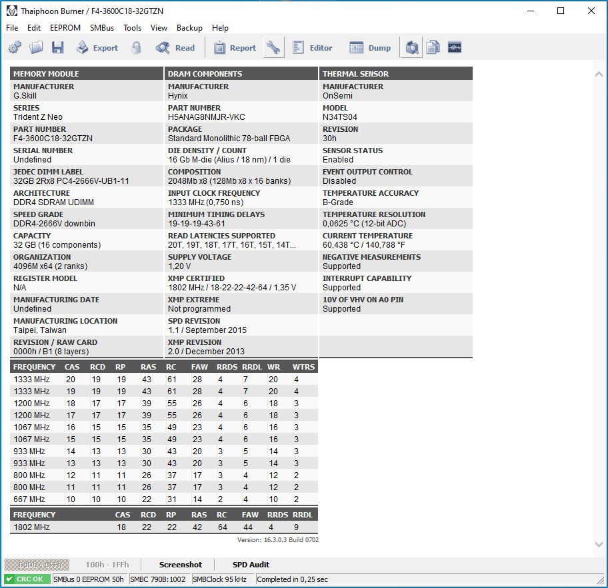608x588 pixels.
Task: Open the SMBus menu
Action: 102,28
